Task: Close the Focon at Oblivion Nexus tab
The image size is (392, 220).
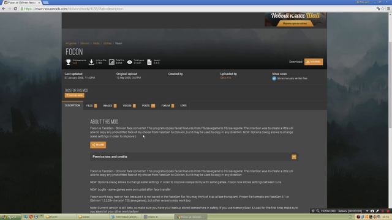Action: 39,2
